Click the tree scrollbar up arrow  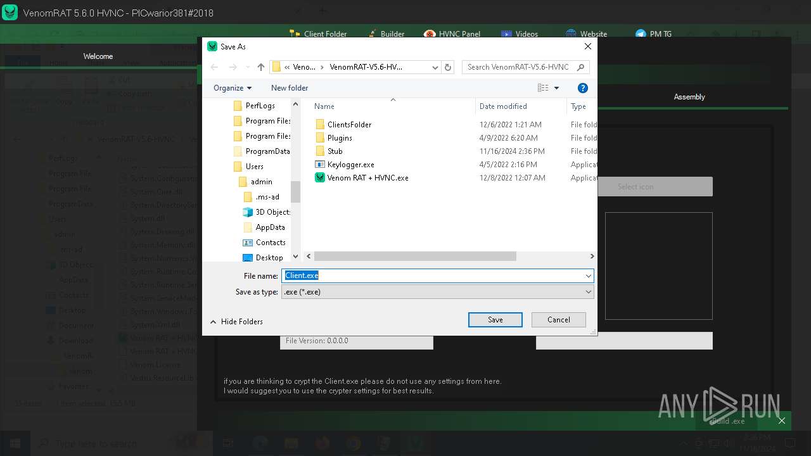(x=295, y=103)
